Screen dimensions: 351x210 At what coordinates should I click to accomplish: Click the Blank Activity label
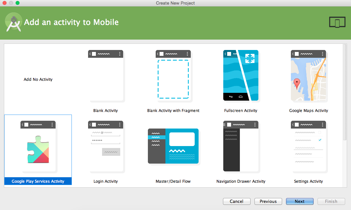pos(105,110)
